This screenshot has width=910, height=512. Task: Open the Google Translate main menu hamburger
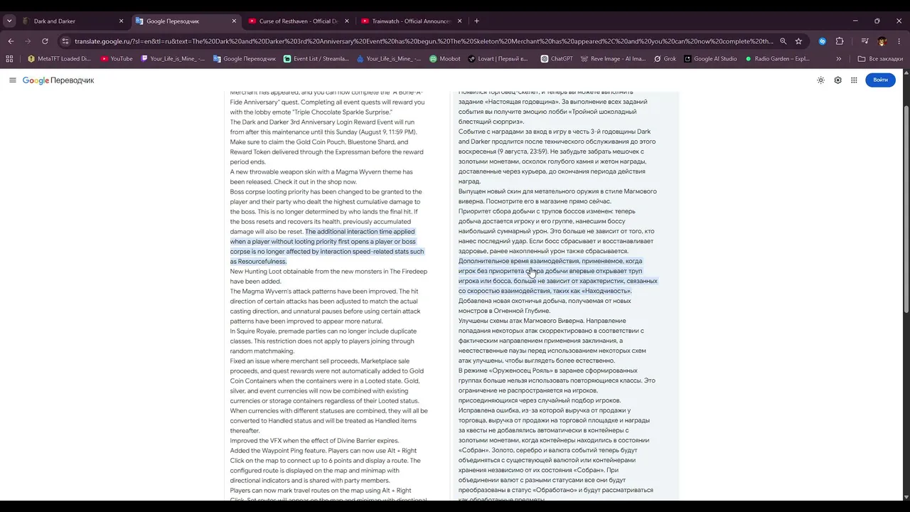[x=12, y=80]
